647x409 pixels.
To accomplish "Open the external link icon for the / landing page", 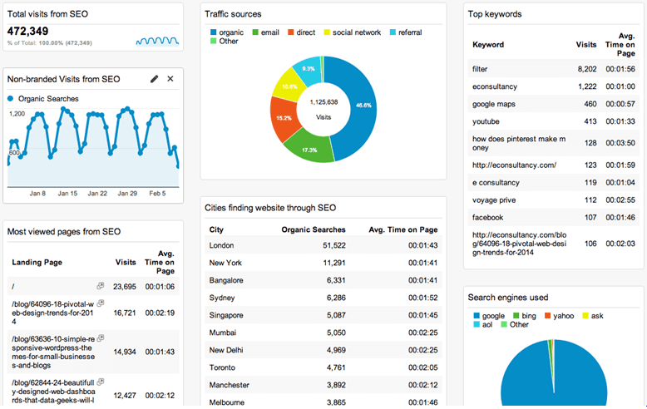I will click(101, 285).
